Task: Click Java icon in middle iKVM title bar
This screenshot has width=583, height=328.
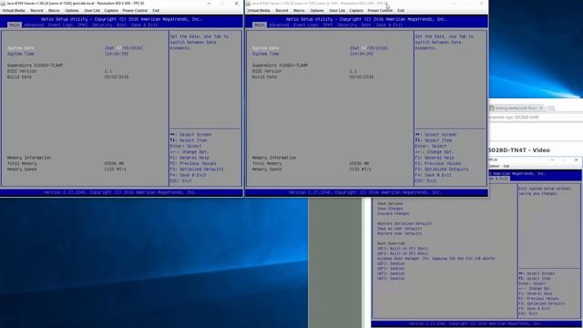Action: [x=249, y=4]
